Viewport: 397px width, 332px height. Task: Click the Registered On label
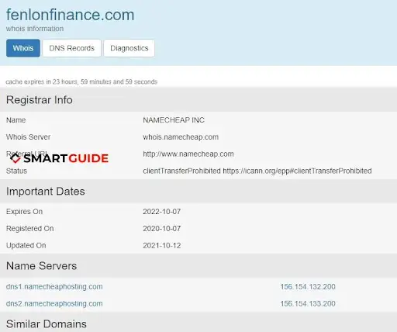point(30,229)
